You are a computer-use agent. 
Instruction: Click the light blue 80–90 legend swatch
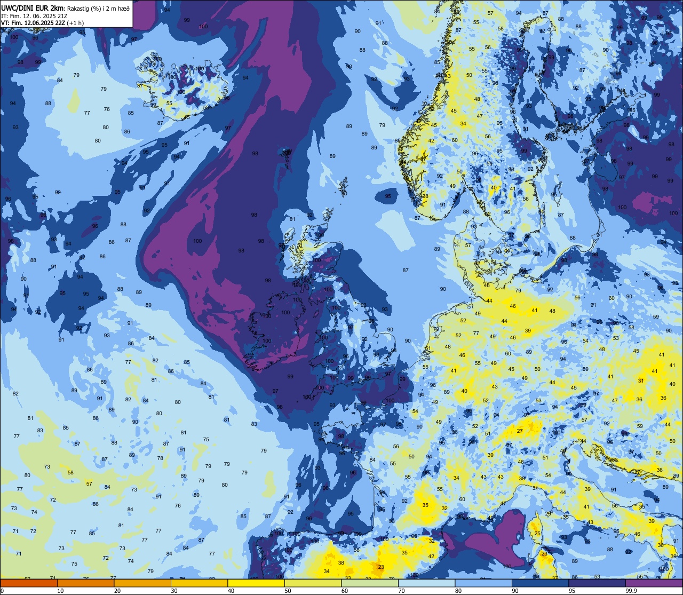pos(483,583)
